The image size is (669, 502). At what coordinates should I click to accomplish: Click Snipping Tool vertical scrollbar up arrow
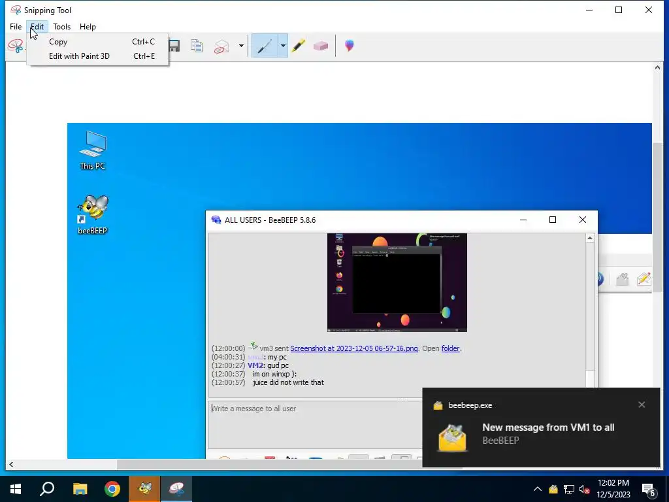(x=657, y=67)
